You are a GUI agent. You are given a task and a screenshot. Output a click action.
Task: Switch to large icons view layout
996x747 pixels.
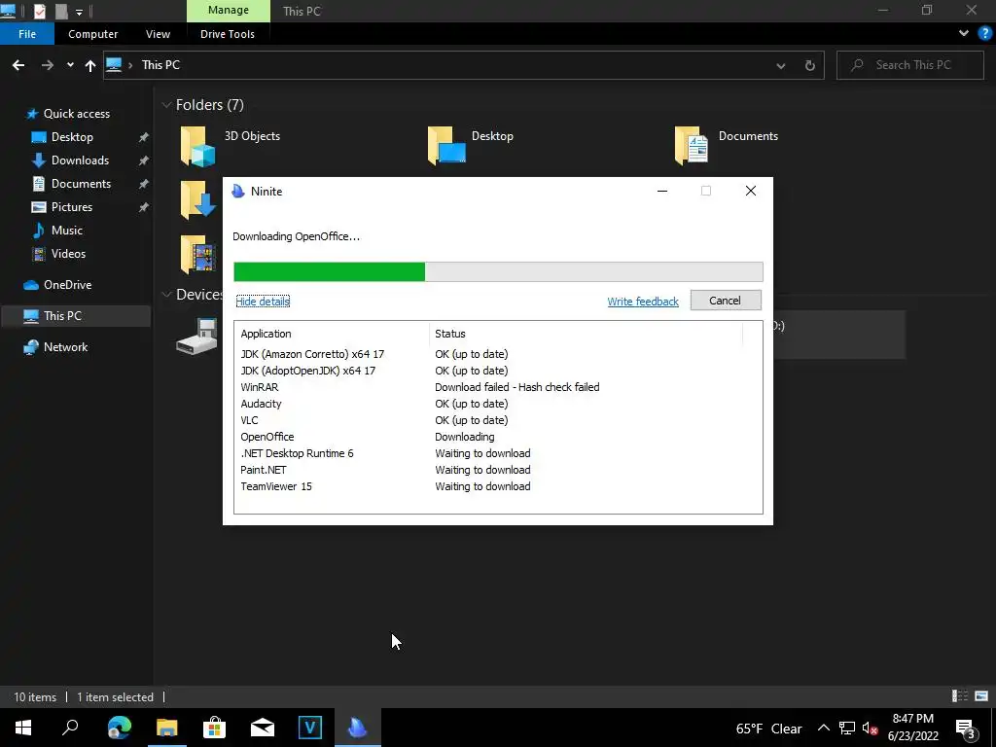tap(981, 696)
